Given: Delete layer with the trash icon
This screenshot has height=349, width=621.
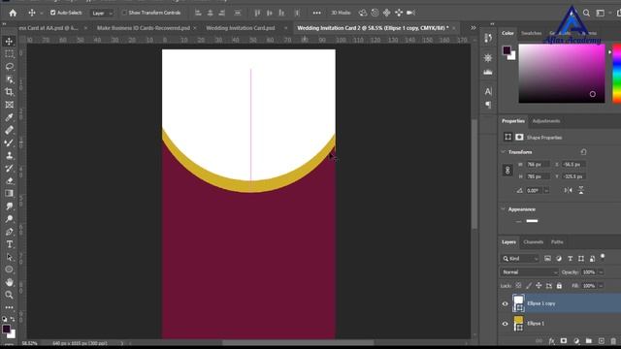Looking at the screenshot, I should [613, 341].
